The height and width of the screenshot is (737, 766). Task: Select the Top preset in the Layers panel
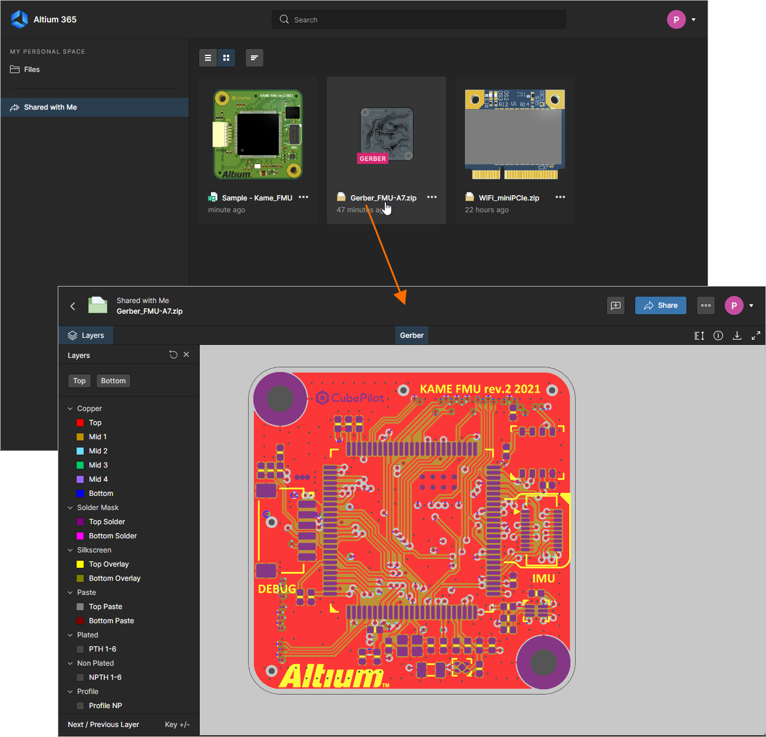79,380
